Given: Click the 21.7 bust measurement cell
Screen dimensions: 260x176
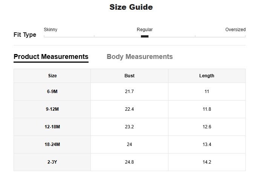Looking at the screenshot, I should pyautogui.click(x=129, y=92).
